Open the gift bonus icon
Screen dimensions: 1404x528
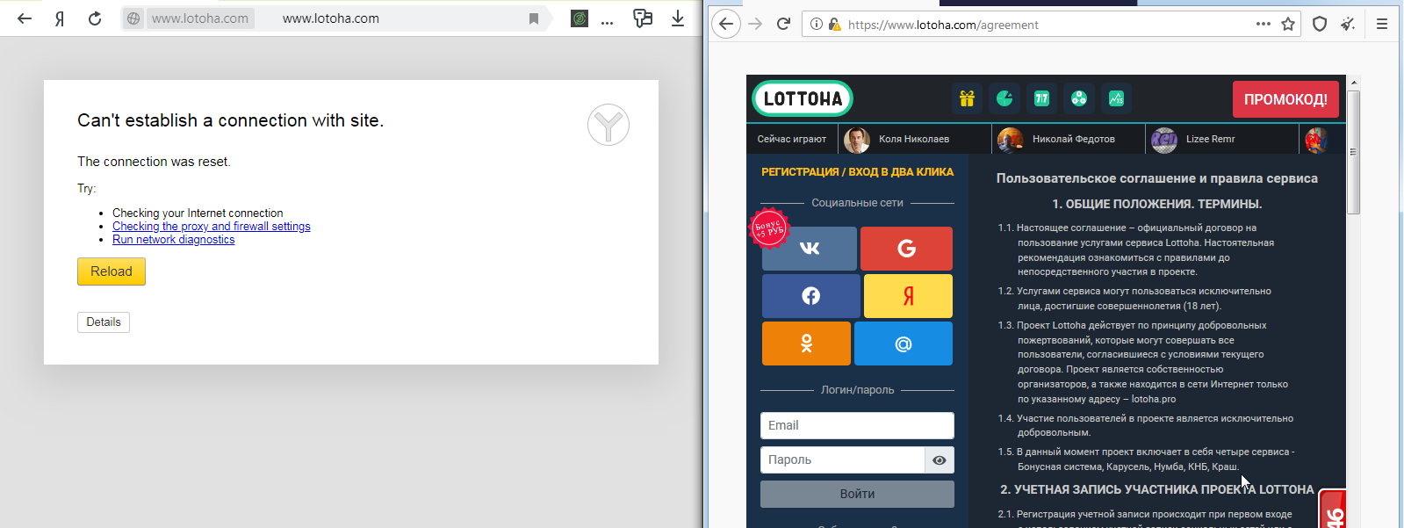(x=967, y=98)
